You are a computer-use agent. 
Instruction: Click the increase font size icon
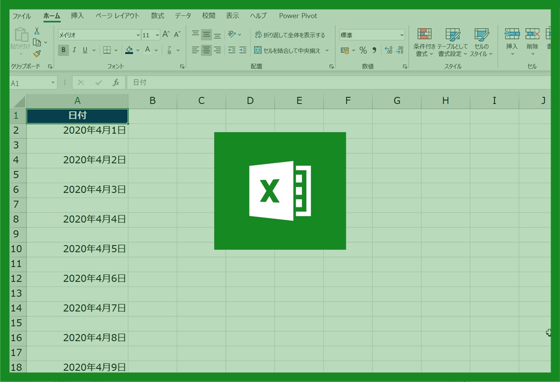tap(166, 35)
